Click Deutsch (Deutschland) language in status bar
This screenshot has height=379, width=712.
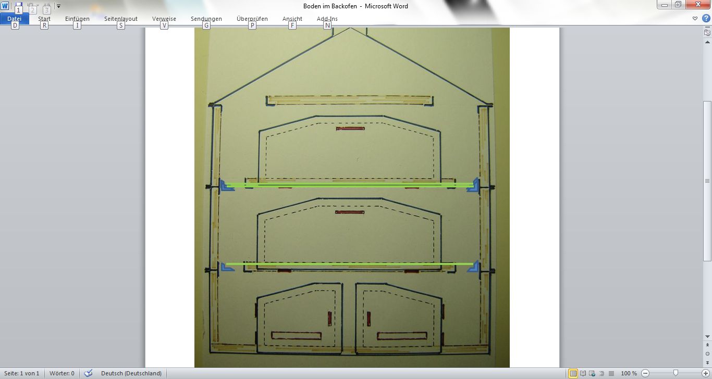pyautogui.click(x=131, y=373)
